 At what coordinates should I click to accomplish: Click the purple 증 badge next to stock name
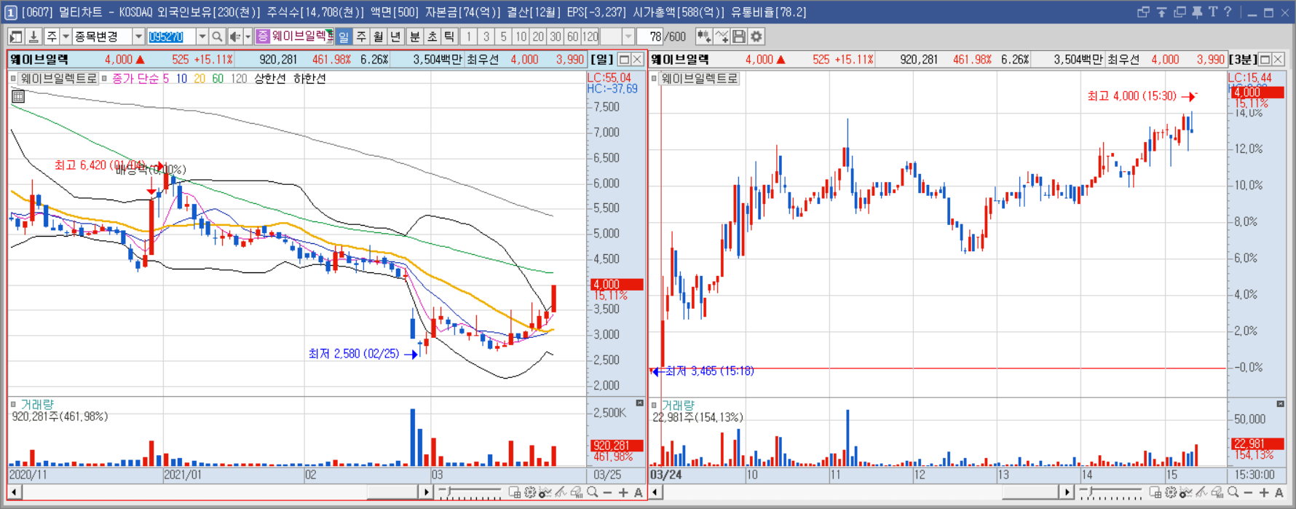click(263, 36)
